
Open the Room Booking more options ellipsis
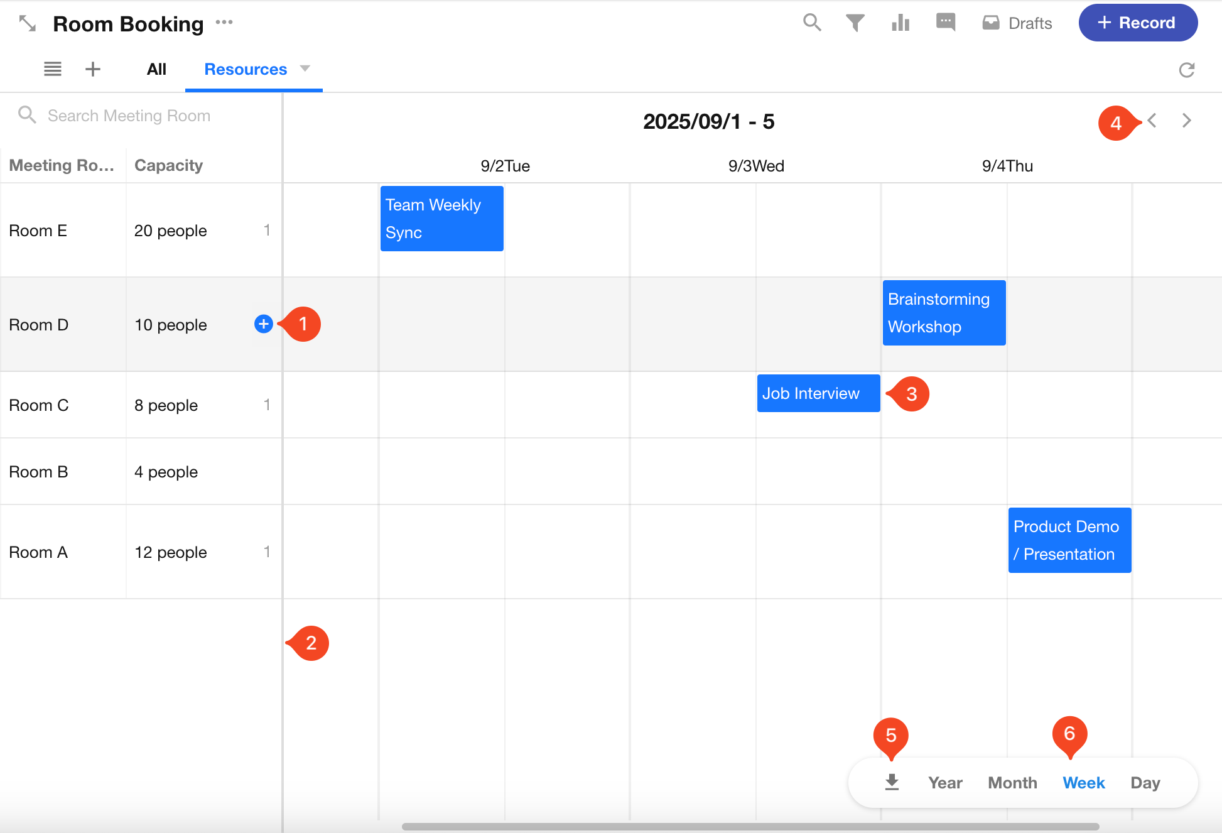pos(224,23)
